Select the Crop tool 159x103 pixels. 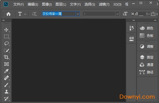coord(6,57)
